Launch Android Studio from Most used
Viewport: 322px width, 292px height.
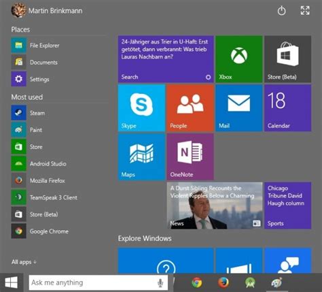[x=39, y=163]
